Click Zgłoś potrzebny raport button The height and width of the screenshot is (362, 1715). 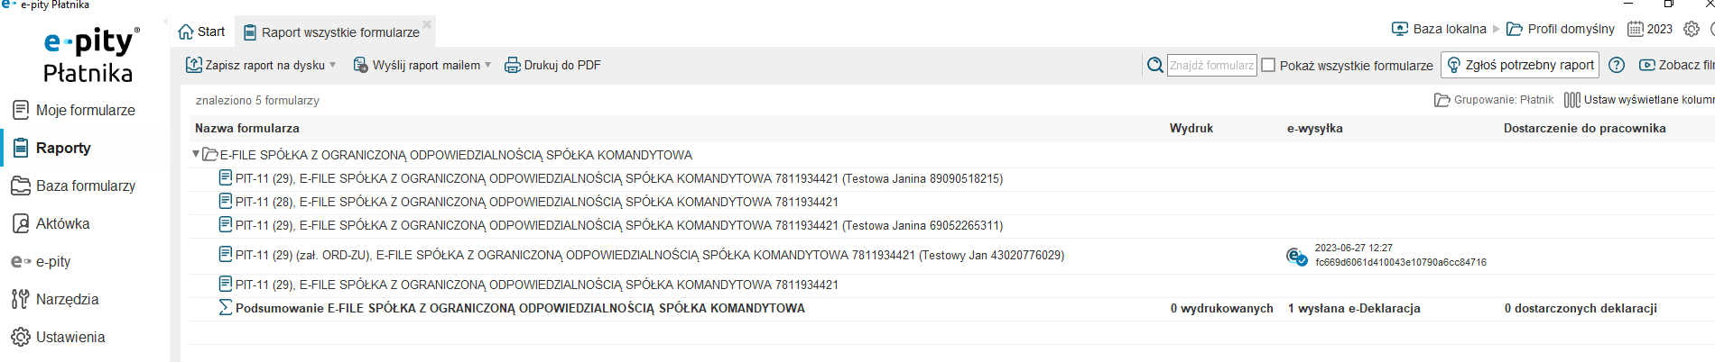[1520, 65]
